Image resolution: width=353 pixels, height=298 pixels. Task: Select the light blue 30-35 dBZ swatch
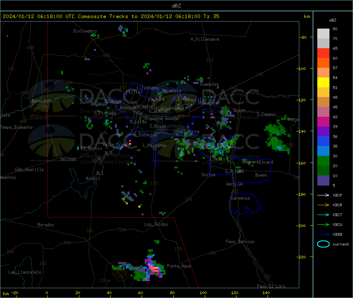point(323,151)
